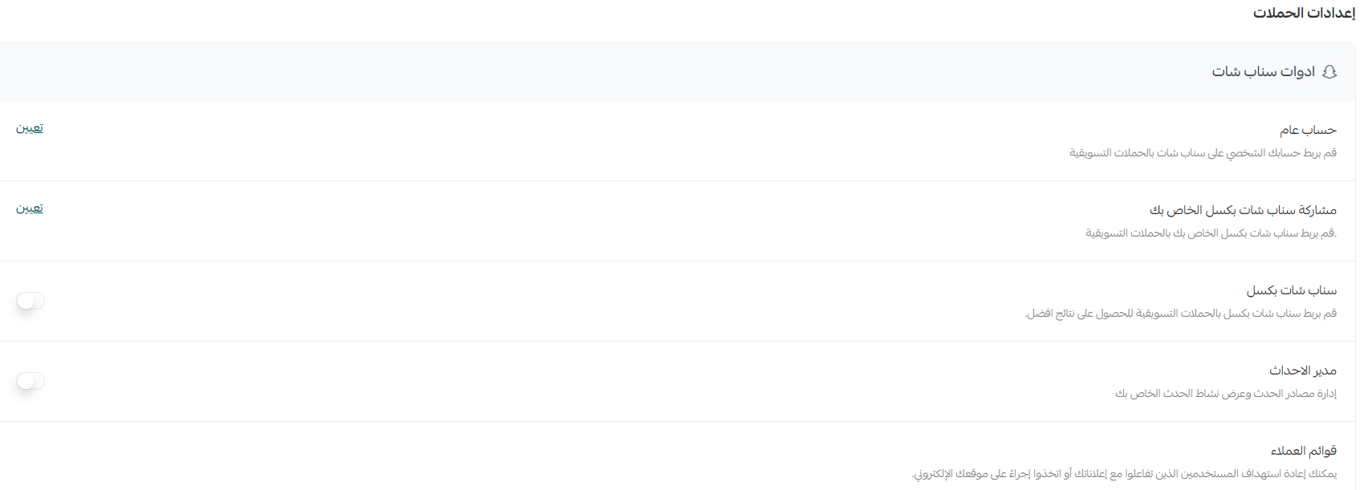This screenshot has height=490, width=1360.
Task: Click the تعيين link for حساب عام
Action: (30, 128)
